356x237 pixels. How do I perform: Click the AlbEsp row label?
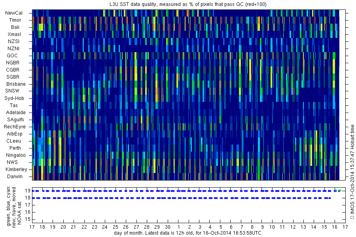click(x=15, y=134)
